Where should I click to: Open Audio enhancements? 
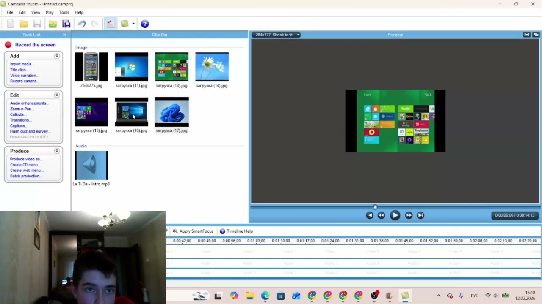29,103
